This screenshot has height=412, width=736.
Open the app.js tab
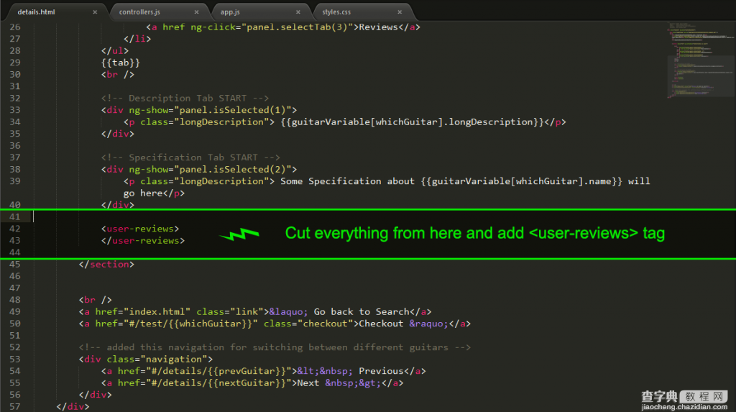pos(230,12)
